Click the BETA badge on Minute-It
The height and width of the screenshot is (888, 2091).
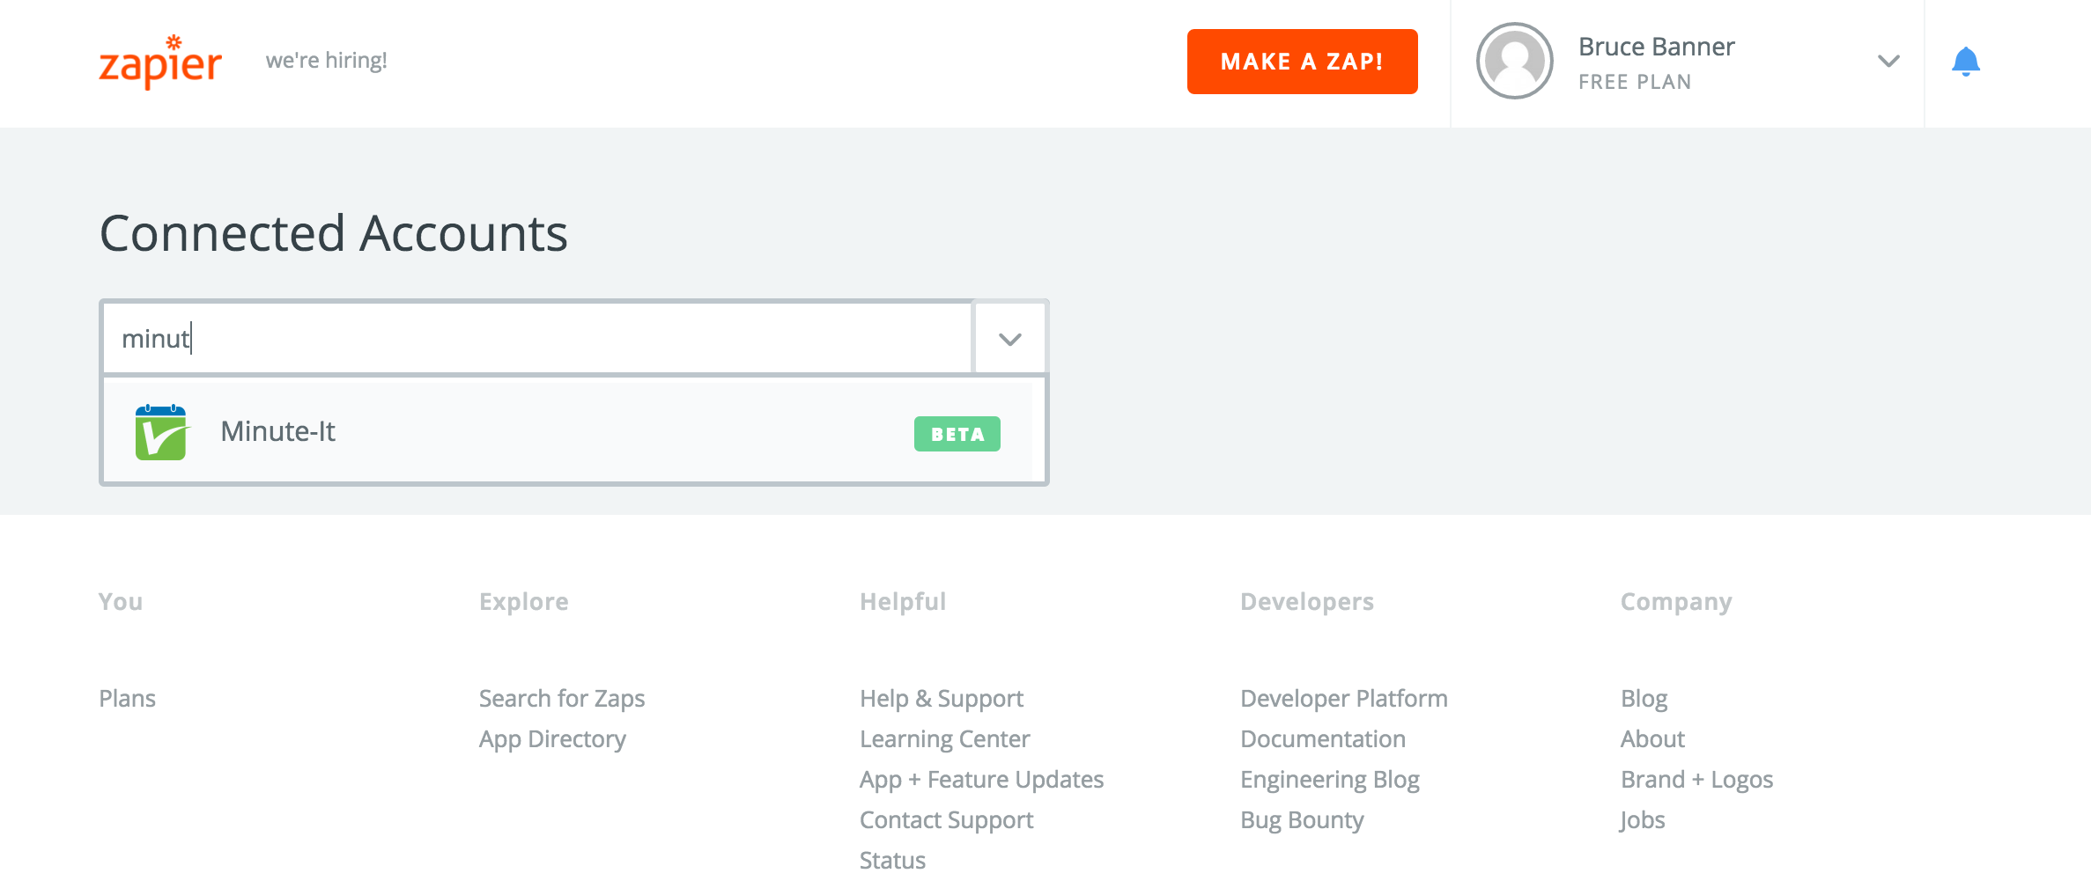click(x=957, y=434)
